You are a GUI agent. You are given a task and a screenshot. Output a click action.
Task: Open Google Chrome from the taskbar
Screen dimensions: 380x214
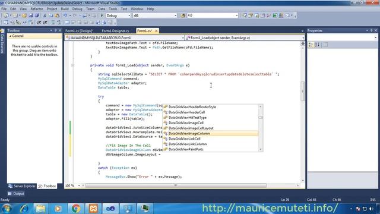(x=76, y=209)
